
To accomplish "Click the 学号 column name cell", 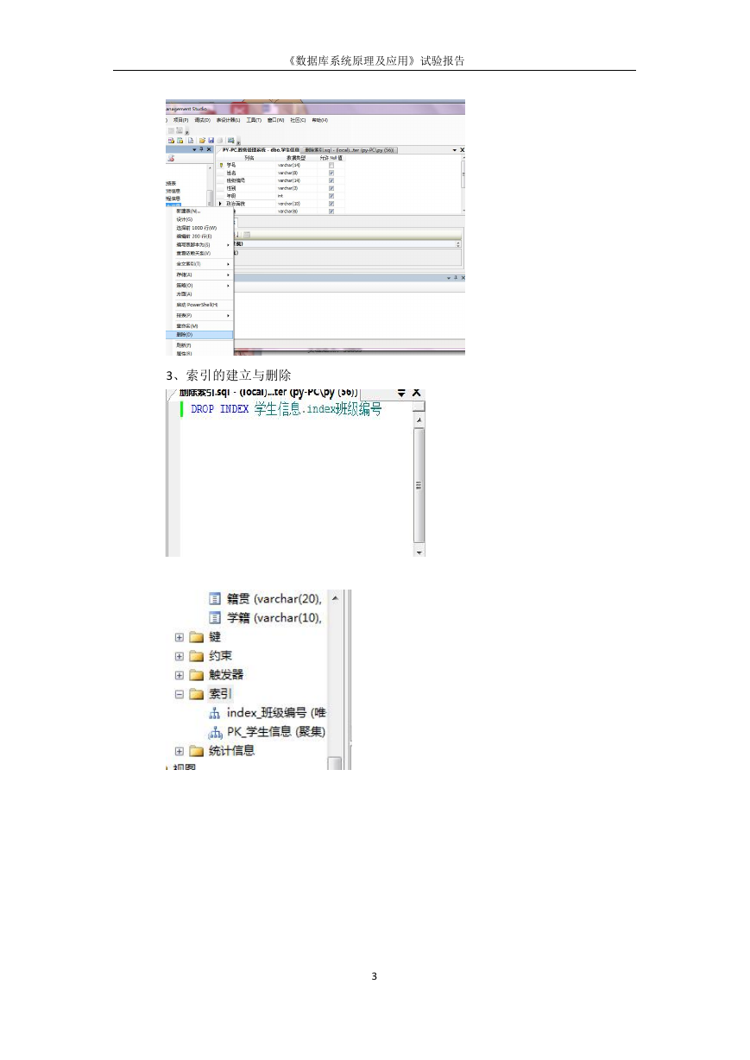I will click(250, 165).
